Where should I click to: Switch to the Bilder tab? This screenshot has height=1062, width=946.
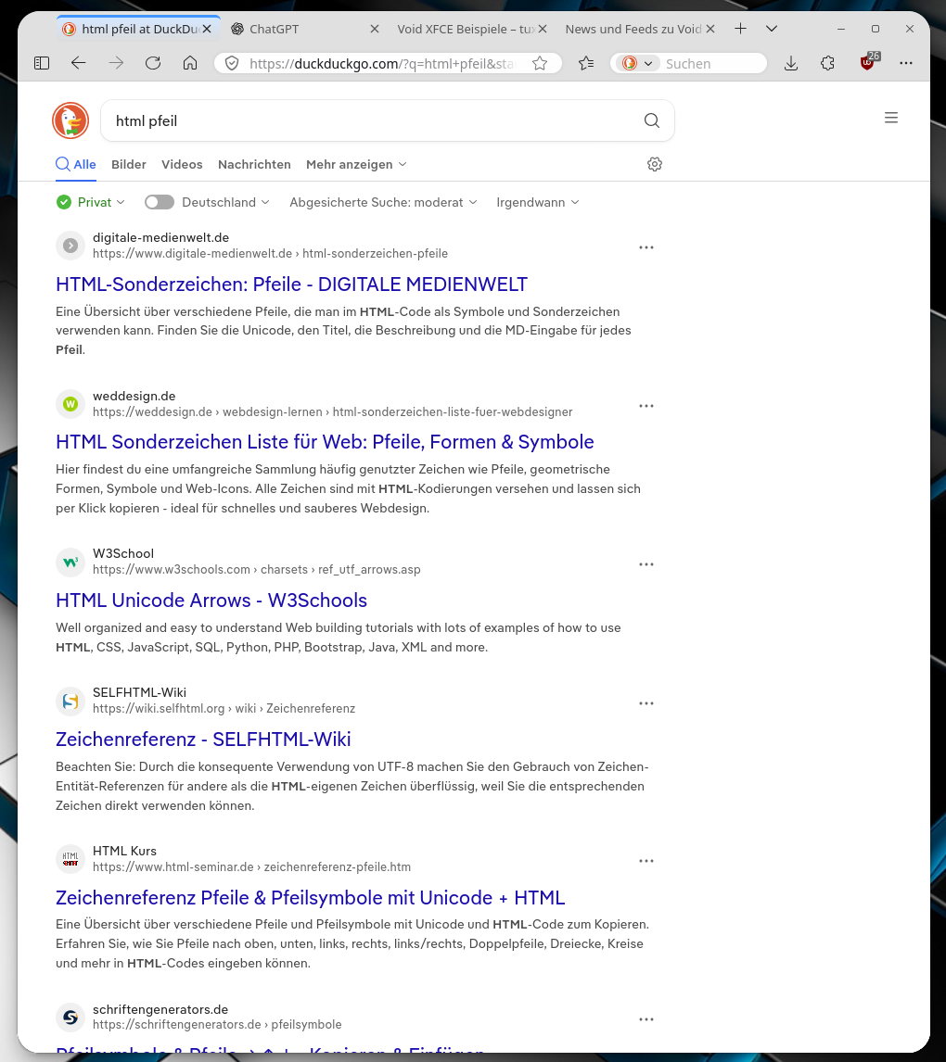[x=129, y=164]
